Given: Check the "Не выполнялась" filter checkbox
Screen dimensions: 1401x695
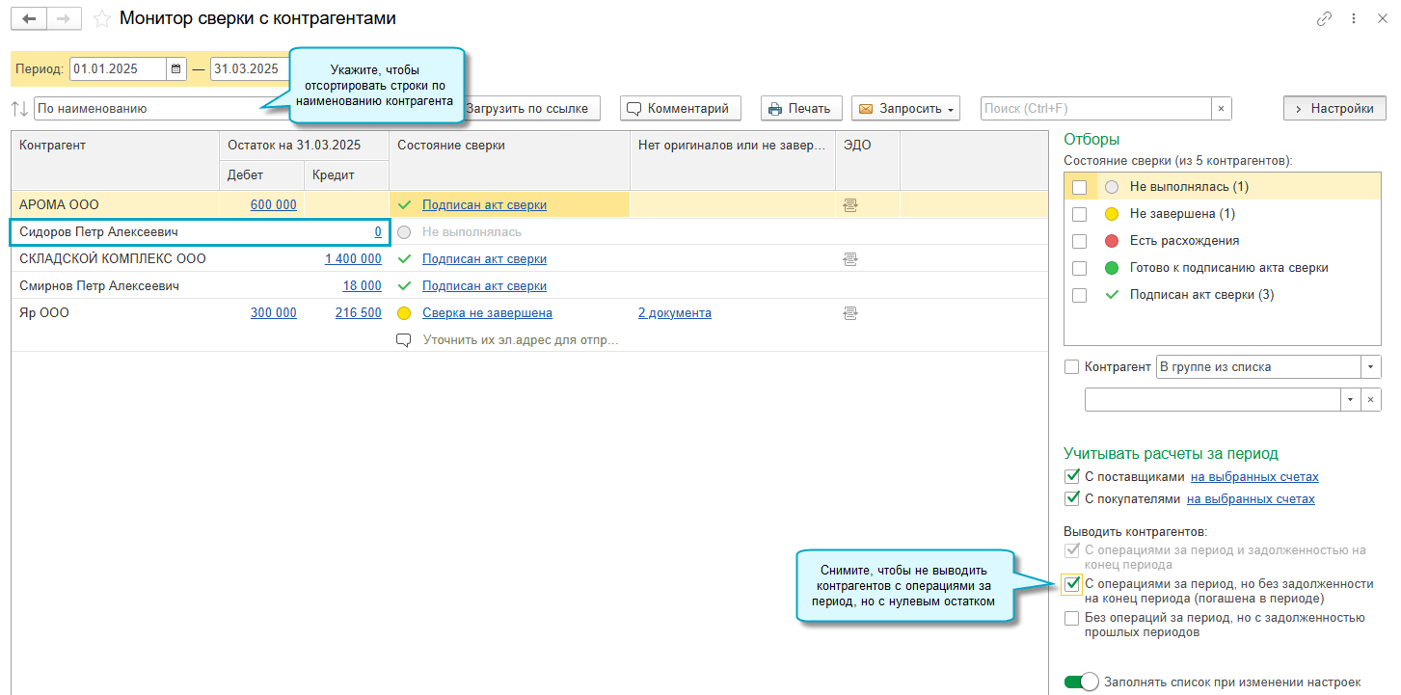Looking at the screenshot, I should click(x=1079, y=187).
